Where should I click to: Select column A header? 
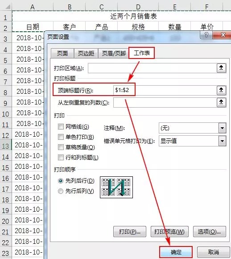pos(33,7)
